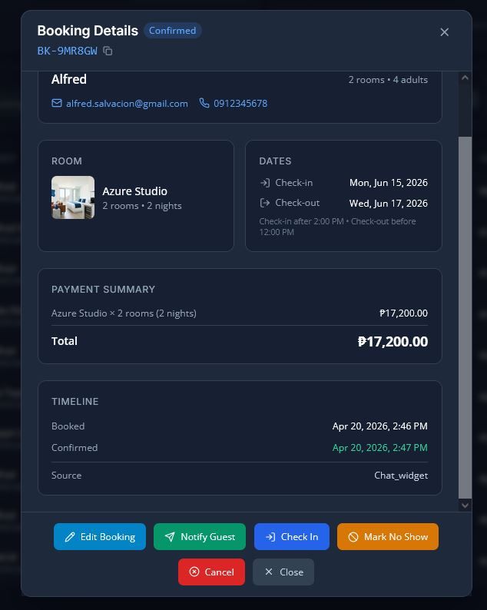
Task: Click the prohibited icon in Mark No Show
Action: click(x=353, y=537)
